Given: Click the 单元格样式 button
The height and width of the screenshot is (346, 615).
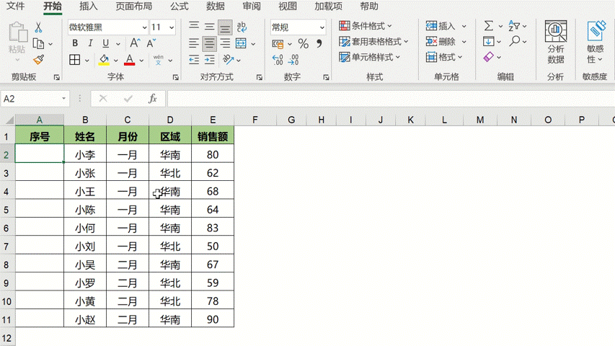Looking at the screenshot, I should click(x=370, y=58).
